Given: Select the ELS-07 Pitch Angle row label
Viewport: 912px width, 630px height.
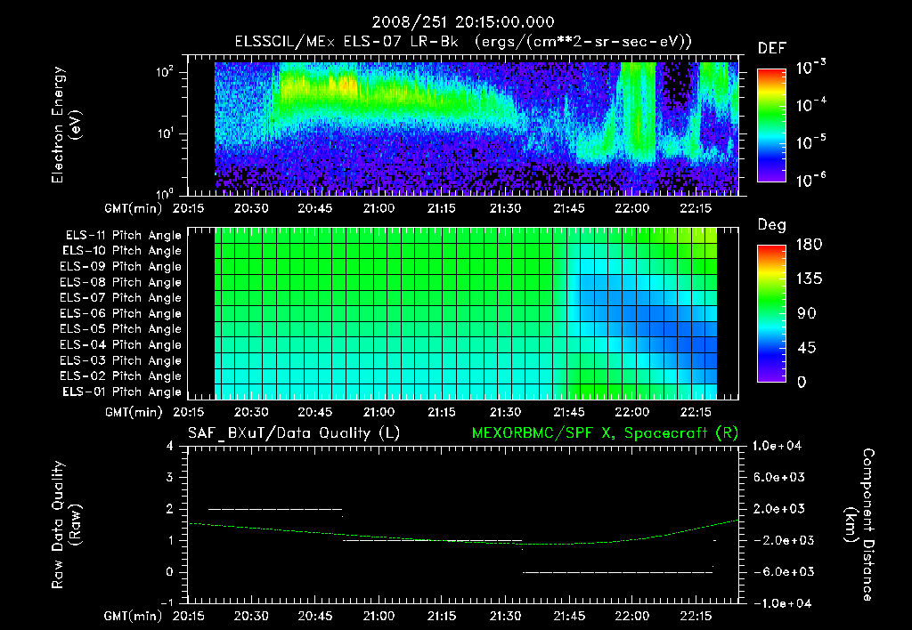Looking at the screenshot, I should click(120, 297).
